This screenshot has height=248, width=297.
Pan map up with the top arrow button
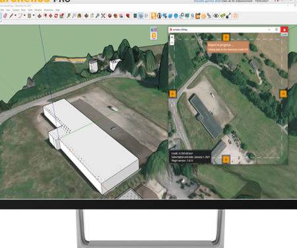(226, 37)
